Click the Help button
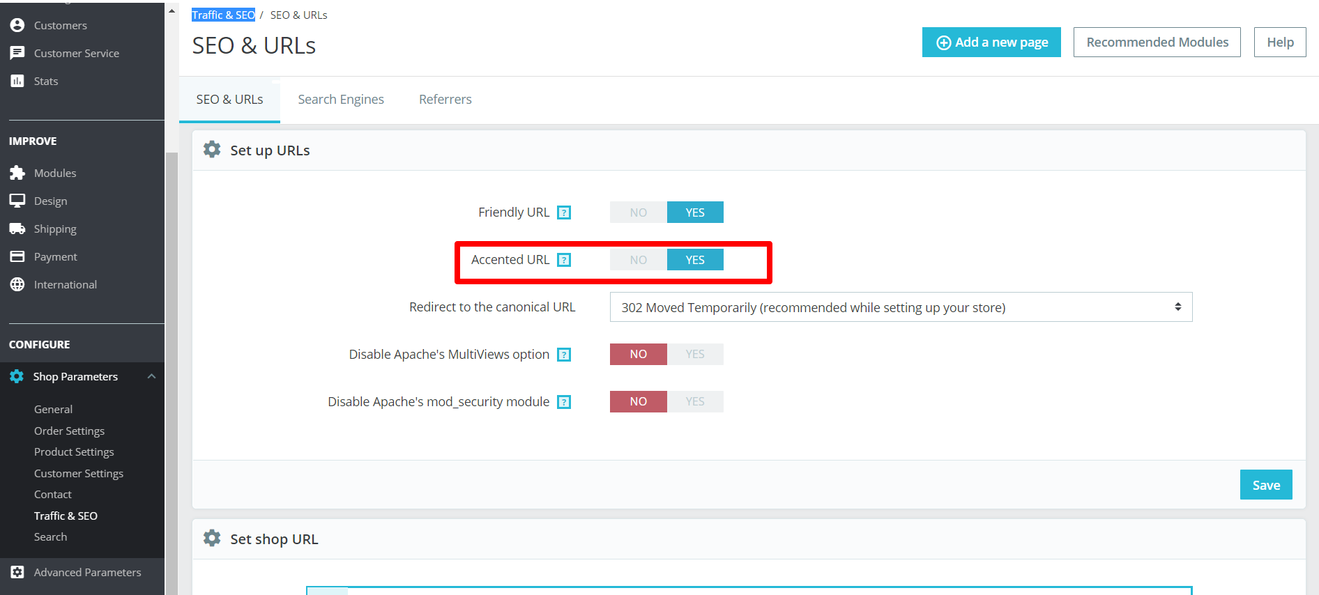The height and width of the screenshot is (595, 1319). 1280,42
